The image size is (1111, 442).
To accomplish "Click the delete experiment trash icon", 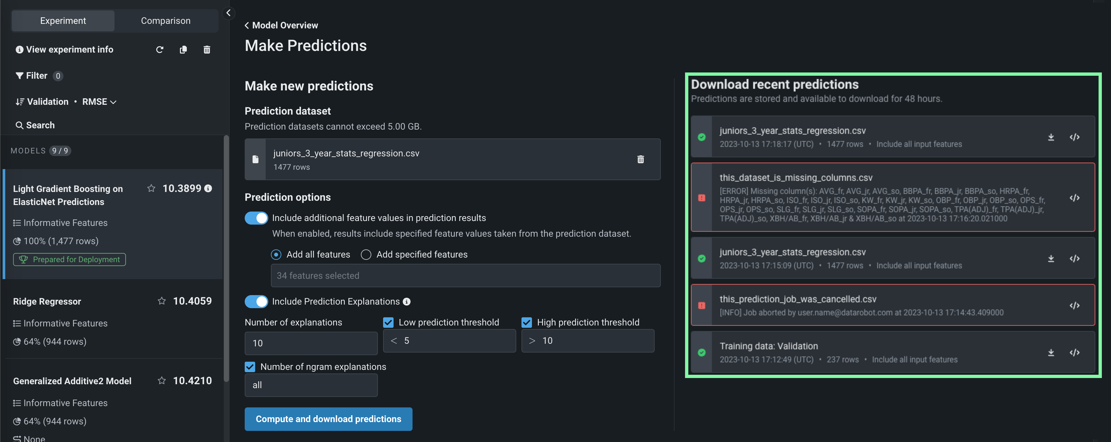I will (x=207, y=50).
